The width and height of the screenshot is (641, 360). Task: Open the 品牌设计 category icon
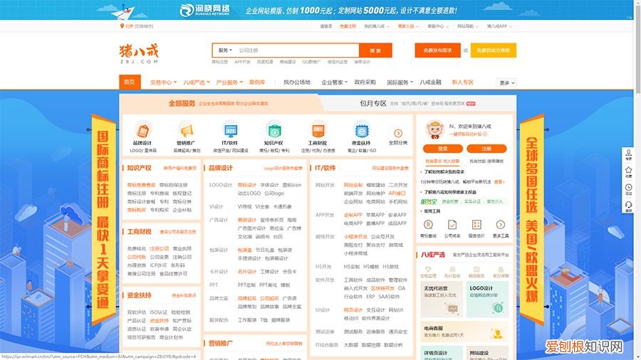pos(142,129)
